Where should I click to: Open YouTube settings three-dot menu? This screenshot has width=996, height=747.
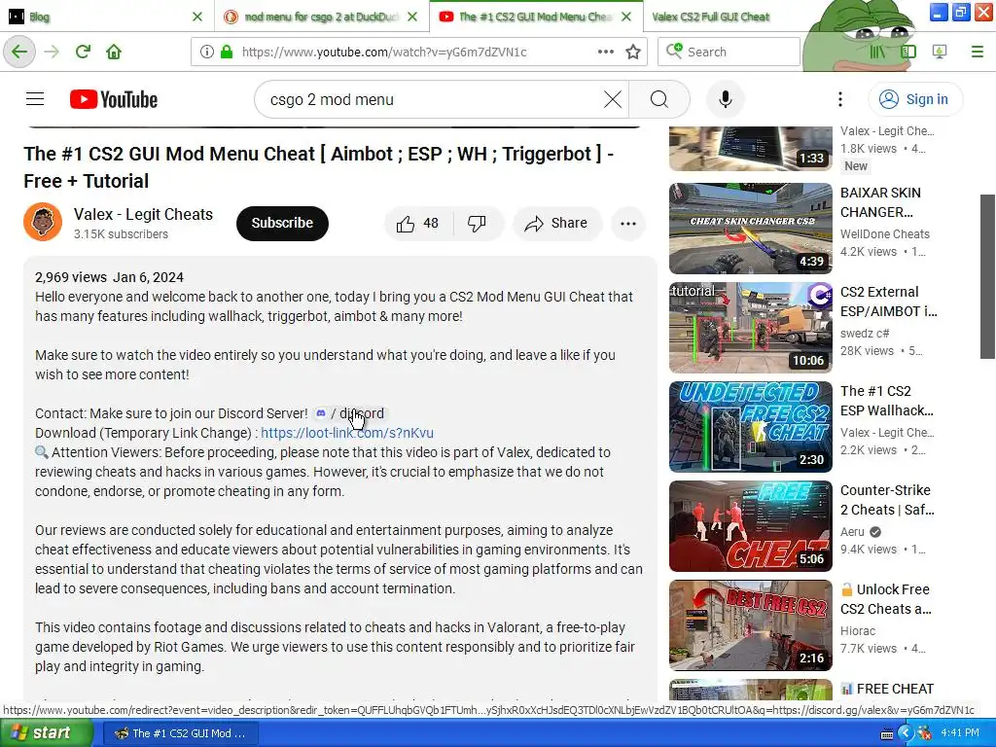839,99
